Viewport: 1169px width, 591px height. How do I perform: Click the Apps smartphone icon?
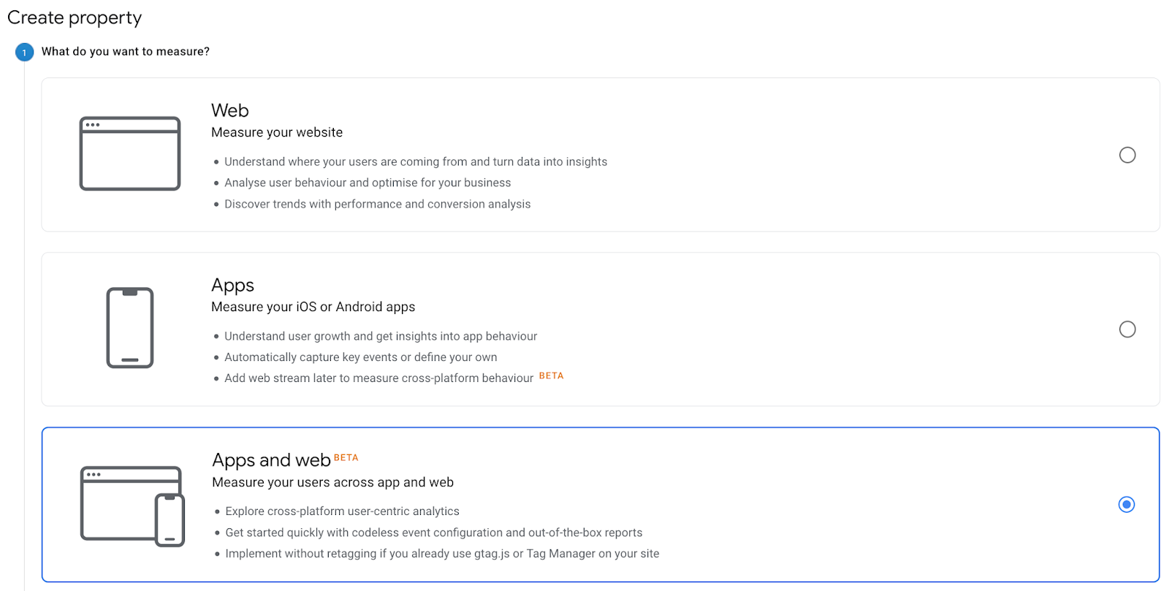point(130,328)
